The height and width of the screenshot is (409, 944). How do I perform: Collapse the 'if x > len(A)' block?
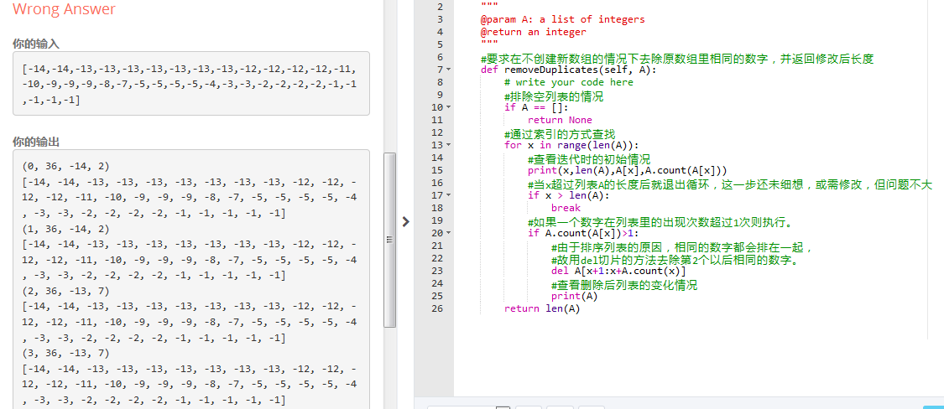point(448,195)
